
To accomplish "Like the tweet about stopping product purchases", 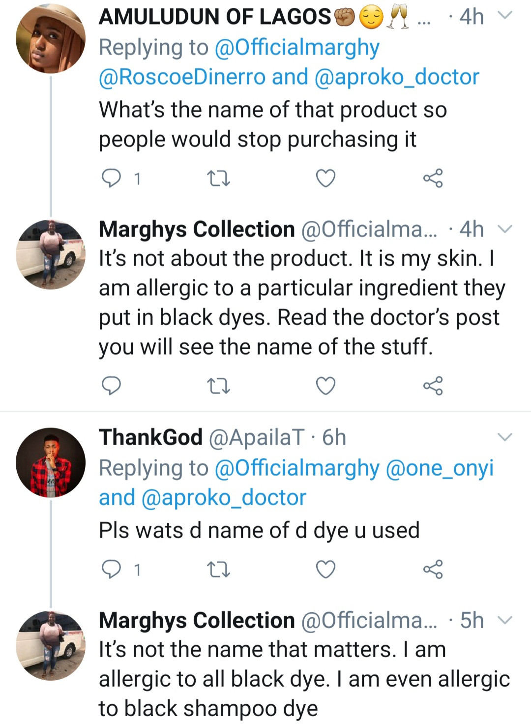I will (x=325, y=178).
